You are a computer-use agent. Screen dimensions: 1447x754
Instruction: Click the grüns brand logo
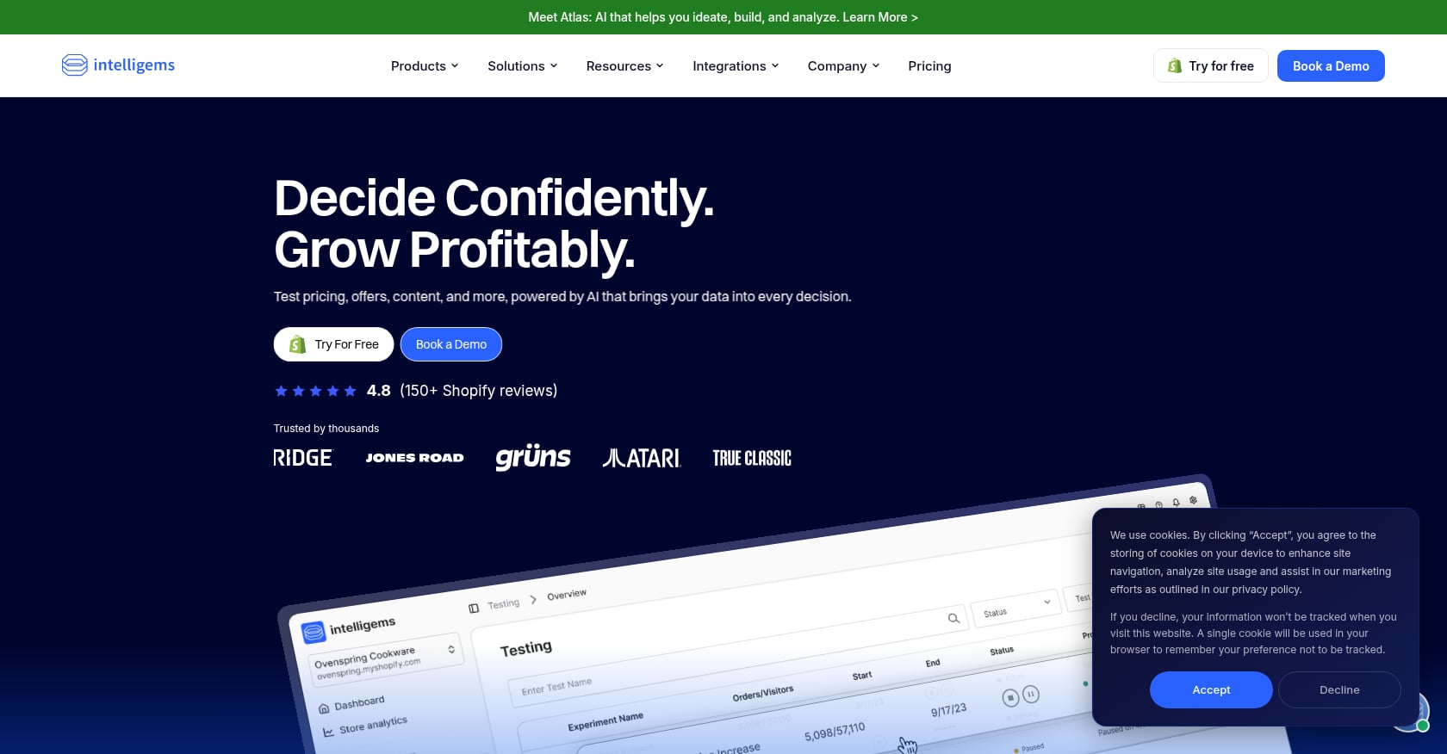pos(533,457)
